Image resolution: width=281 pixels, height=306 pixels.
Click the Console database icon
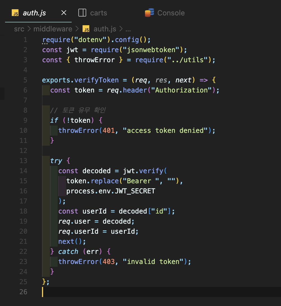(x=149, y=13)
